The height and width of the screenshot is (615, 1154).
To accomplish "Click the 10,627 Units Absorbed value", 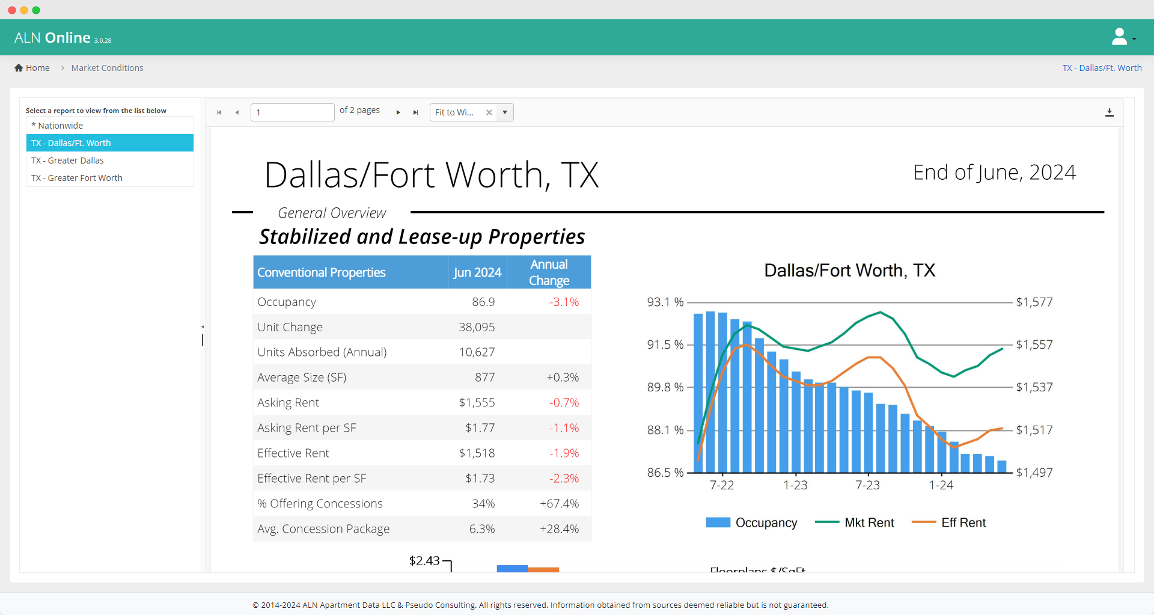I will (x=477, y=352).
